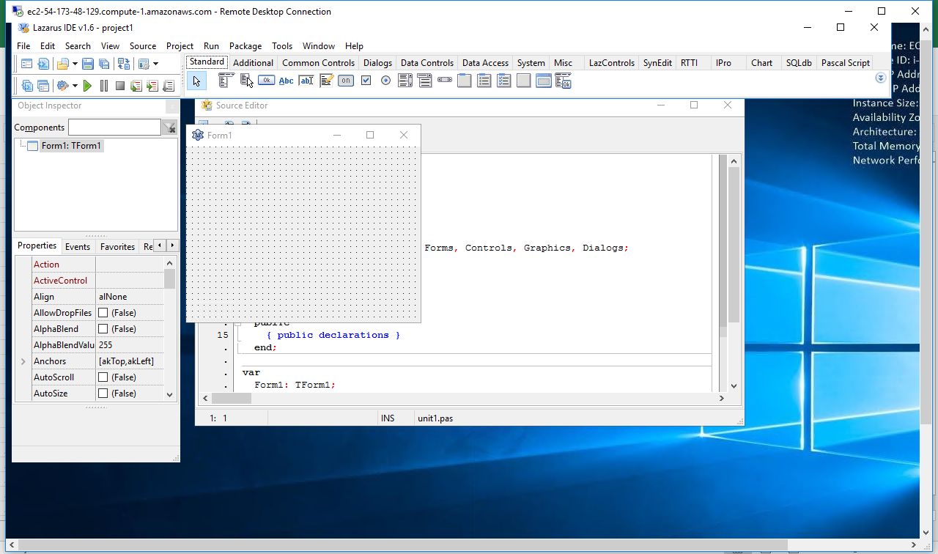Viewport: 938px width, 554px height.
Task: Click the green Run button
Action: pos(87,86)
